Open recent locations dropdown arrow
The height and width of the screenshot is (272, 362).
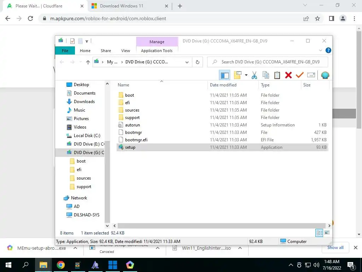click(81, 62)
